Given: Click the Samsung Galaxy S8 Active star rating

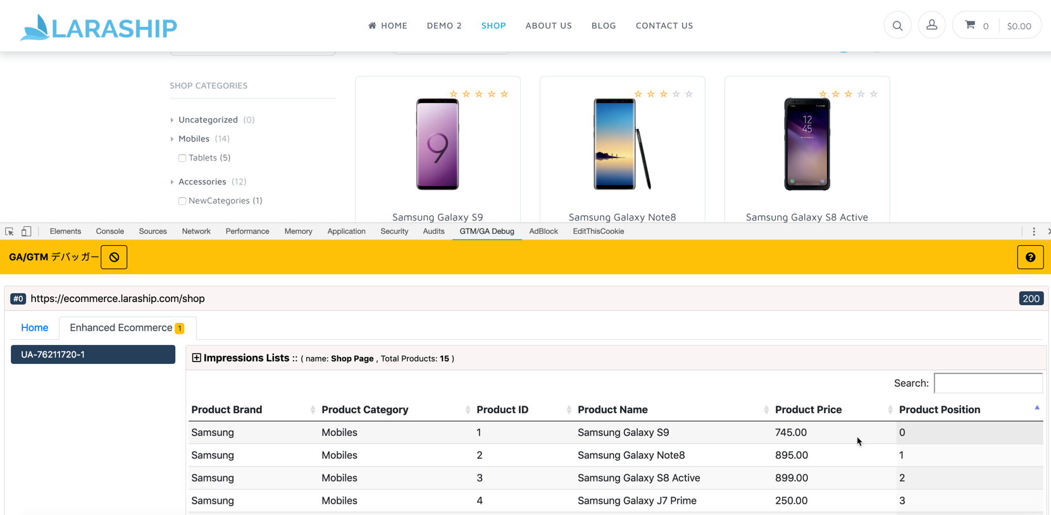Looking at the screenshot, I should click(x=848, y=94).
